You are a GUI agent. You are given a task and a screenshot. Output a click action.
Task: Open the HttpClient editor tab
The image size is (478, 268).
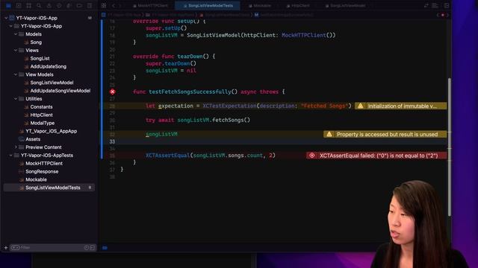(x=298, y=5)
